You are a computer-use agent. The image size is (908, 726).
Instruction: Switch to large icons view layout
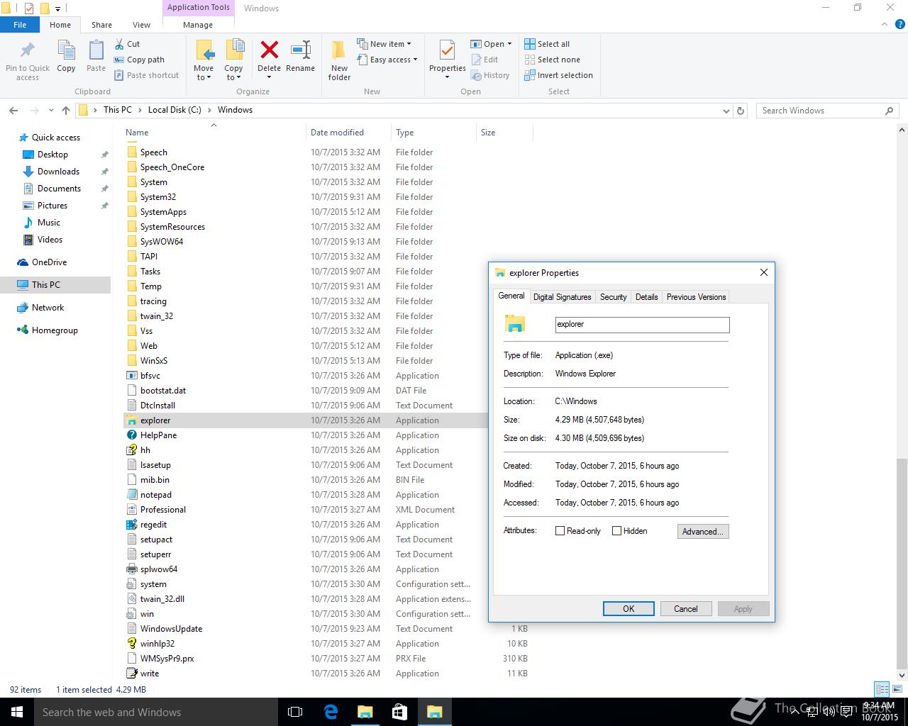pyautogui.click(x=897, y=689)
